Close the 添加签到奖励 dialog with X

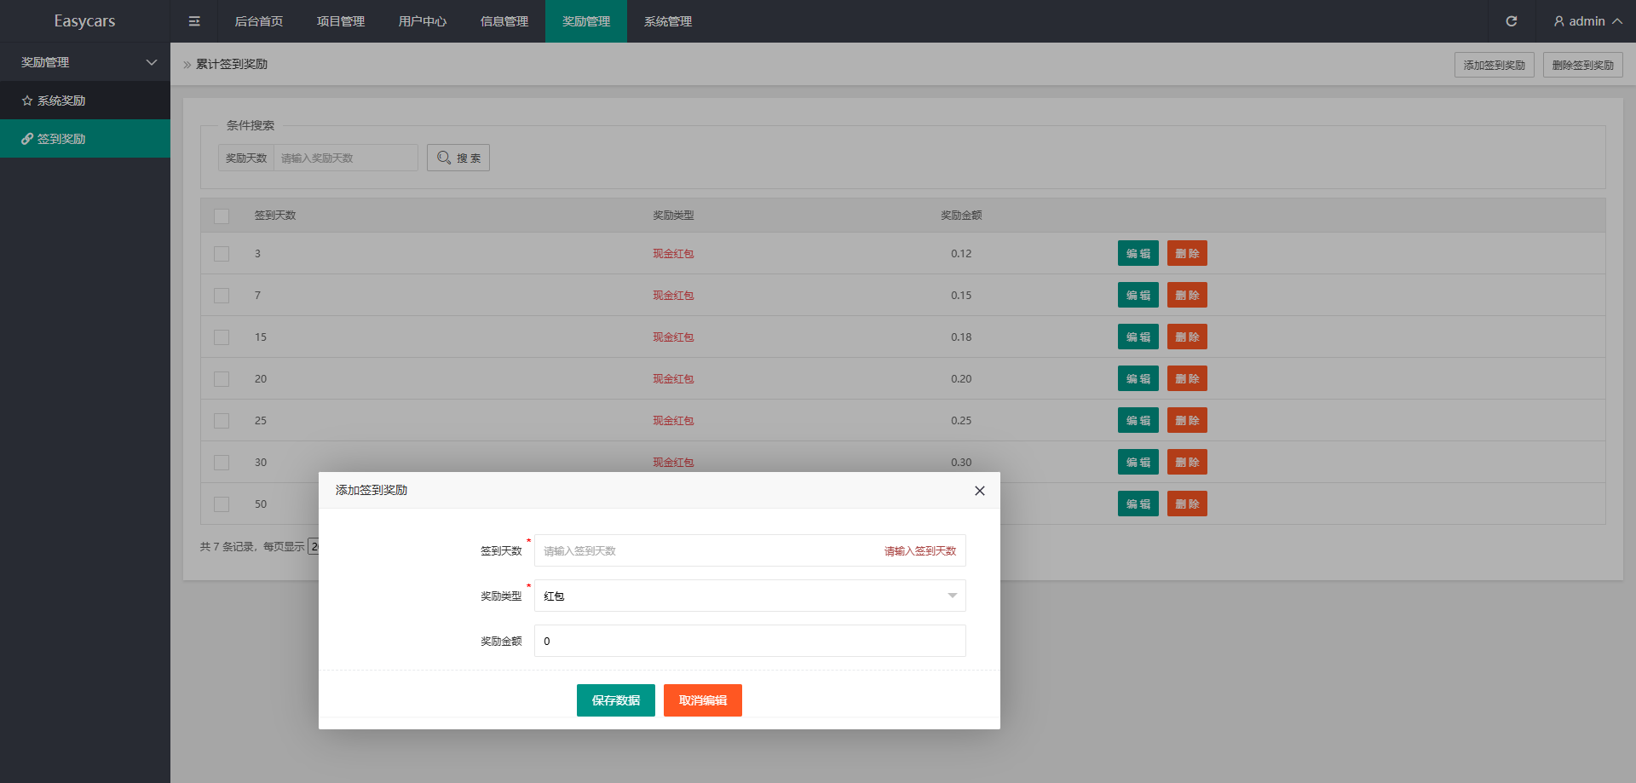click(979, 491)
